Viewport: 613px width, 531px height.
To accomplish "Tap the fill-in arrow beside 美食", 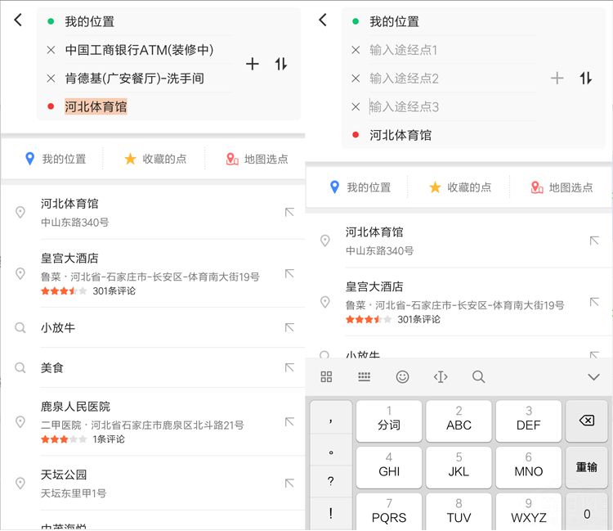I will (289, 368).
